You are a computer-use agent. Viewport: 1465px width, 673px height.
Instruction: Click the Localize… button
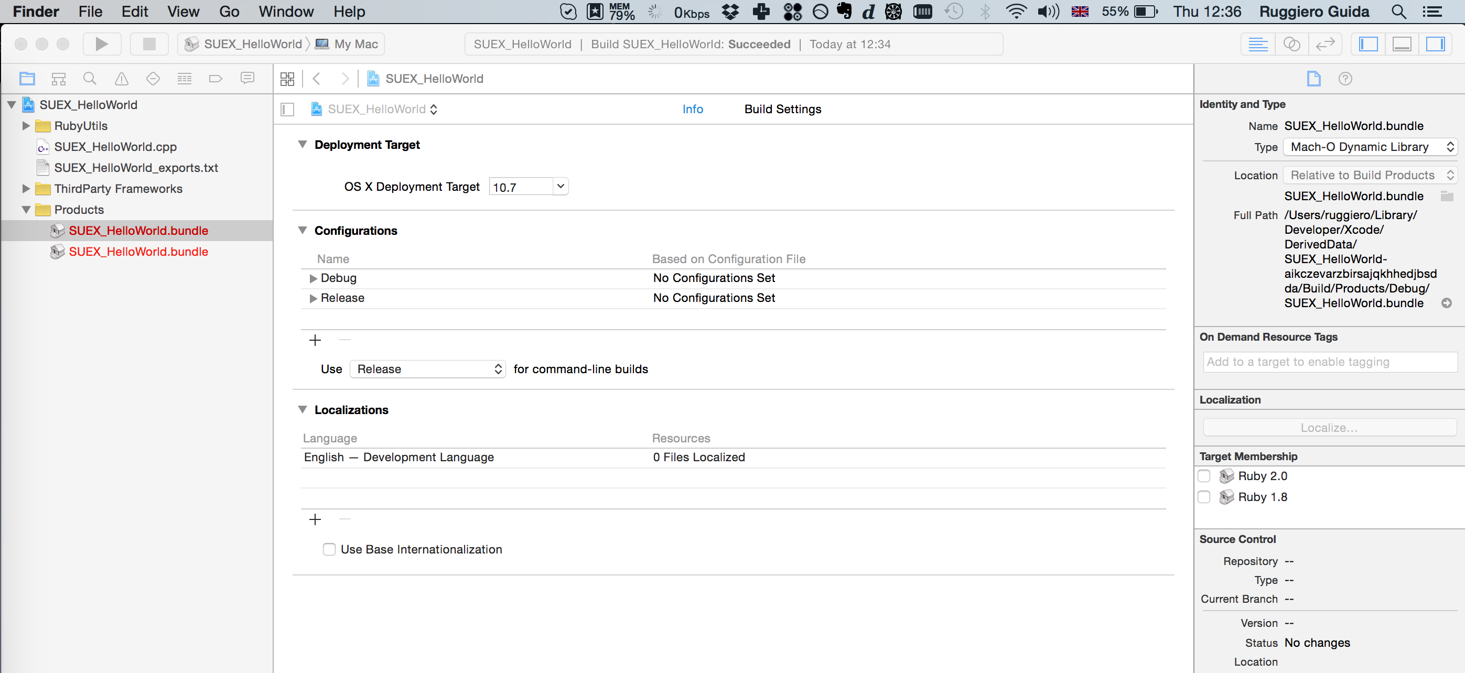pos(1329,428)
